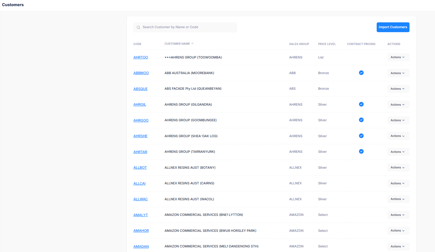This screenshot has height=252, width=435.
Task: Click contract pricing check for AHRENS GROUP (GOOMBUNGEE)
Action: tap(361, 120)
